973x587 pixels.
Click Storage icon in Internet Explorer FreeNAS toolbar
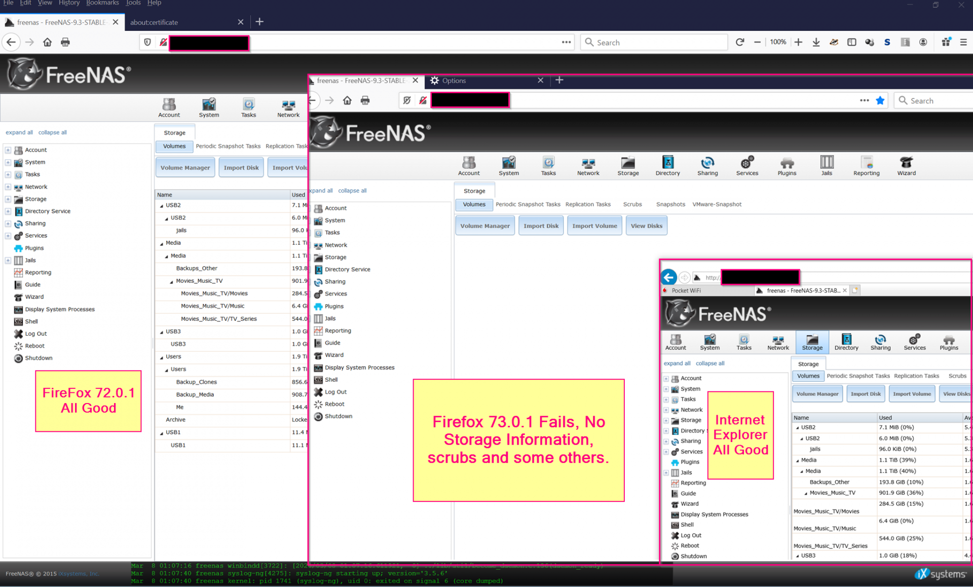[812, 342]
